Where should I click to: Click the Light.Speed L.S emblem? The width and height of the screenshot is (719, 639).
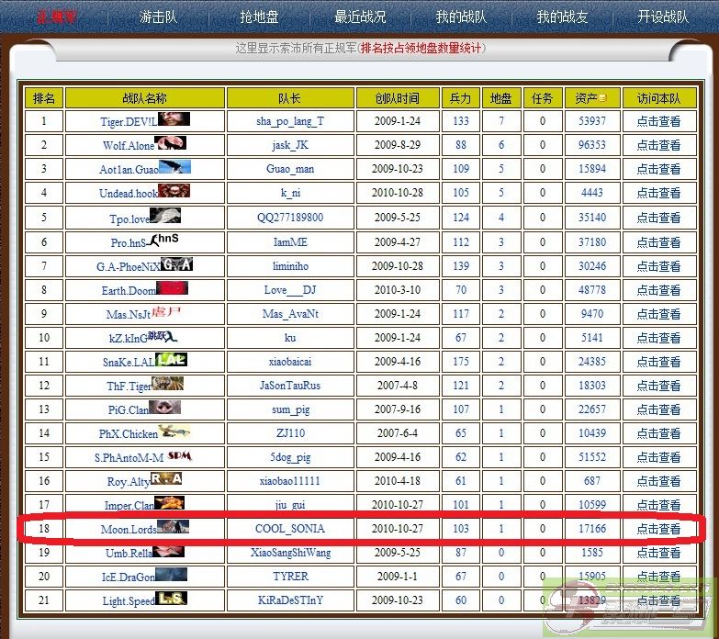tap(172, 599)
